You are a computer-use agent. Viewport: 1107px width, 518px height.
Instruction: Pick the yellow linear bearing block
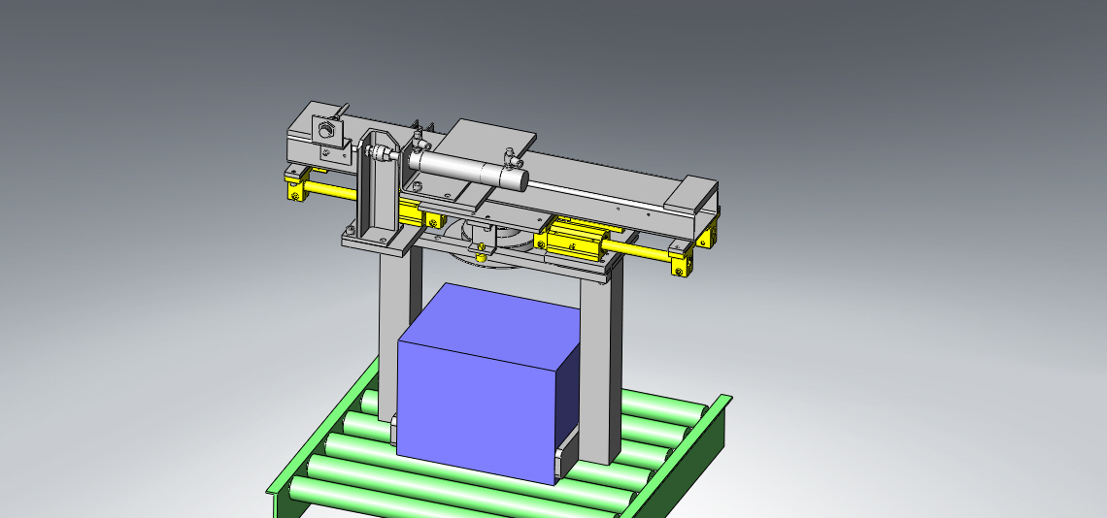(575, 237)
